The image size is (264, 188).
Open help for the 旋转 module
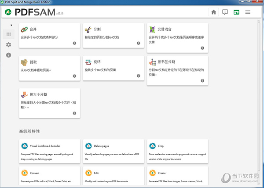click(x=139, y=76)
